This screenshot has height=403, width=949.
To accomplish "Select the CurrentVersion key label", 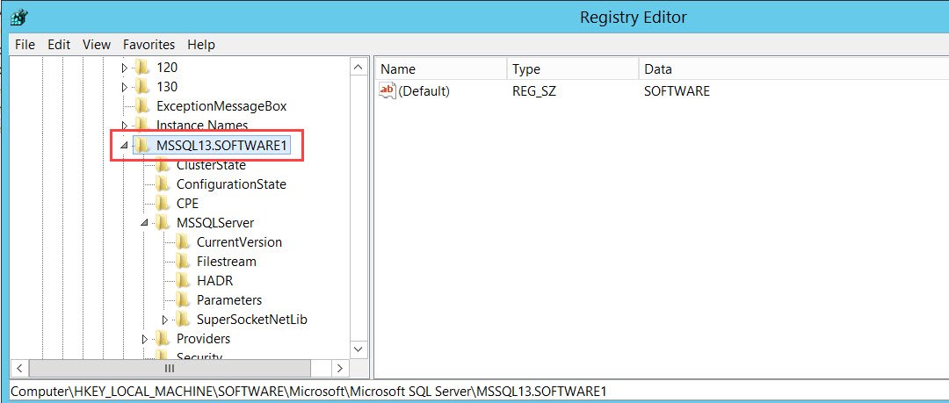I will point(239,242).
